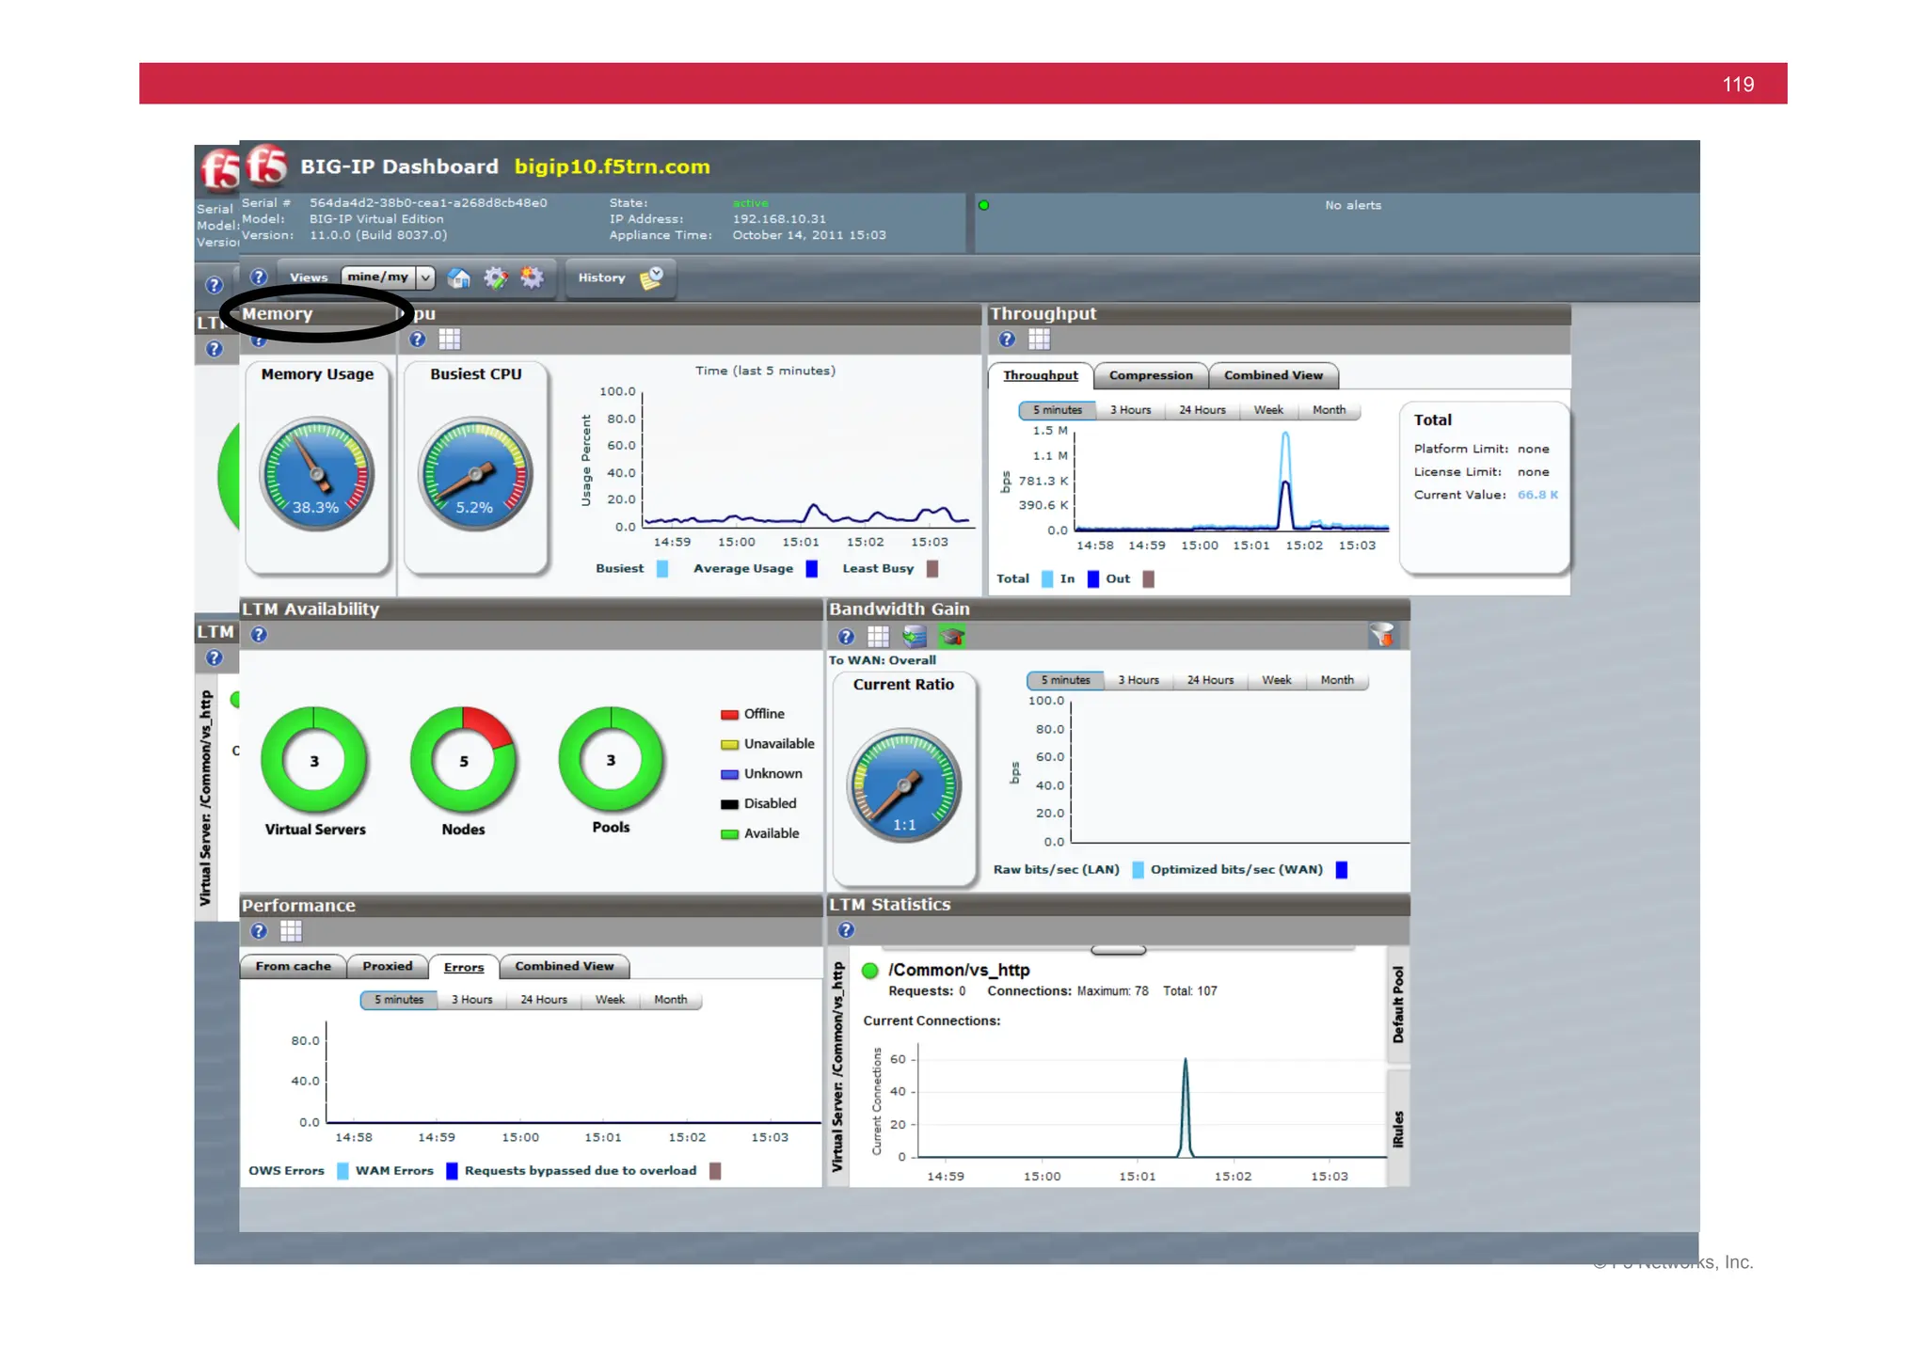Click the f5 logo in the dashboard header
This screenshot has height=1361, width=1927.
[266, 166]
